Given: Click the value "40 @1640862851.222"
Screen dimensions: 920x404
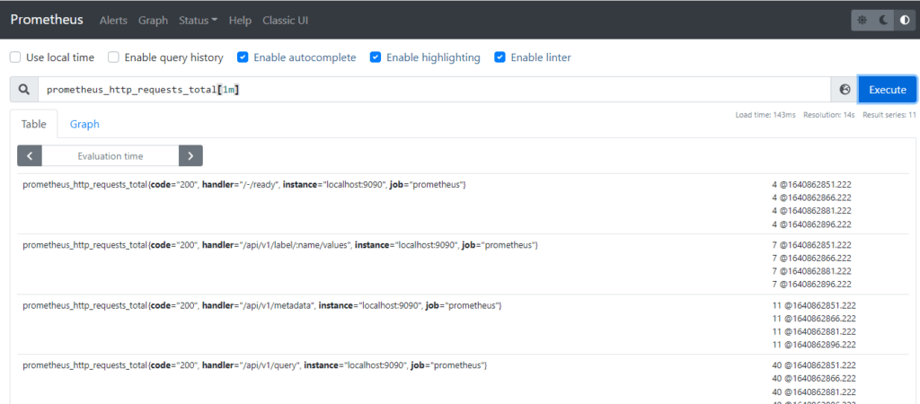Looking at the screenshot, I should coord(814,365).
